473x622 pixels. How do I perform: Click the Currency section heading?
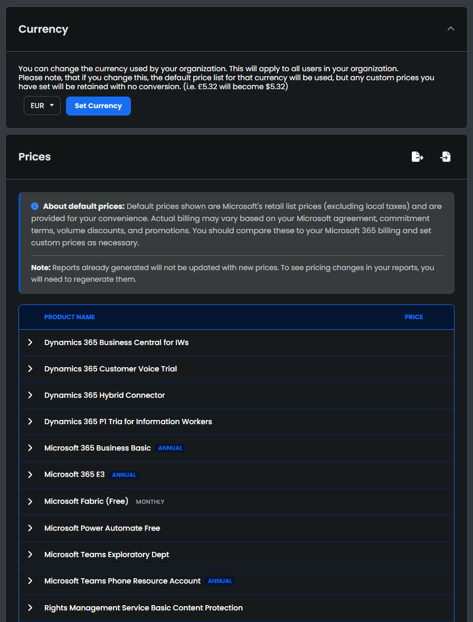43,29
